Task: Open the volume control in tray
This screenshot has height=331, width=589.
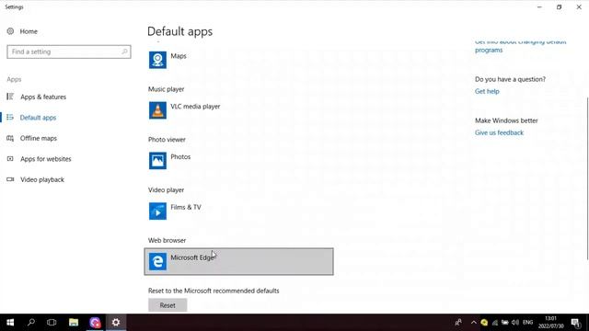Action: (x=515, y=323)
